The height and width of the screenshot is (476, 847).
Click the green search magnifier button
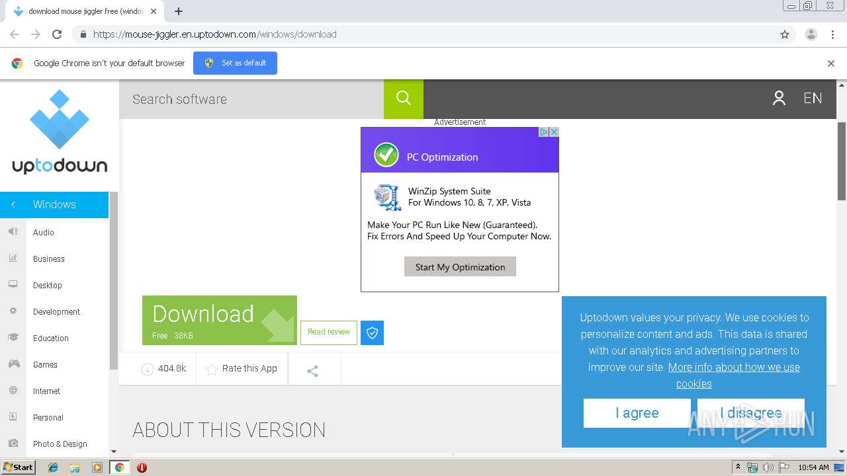(403, 99)
